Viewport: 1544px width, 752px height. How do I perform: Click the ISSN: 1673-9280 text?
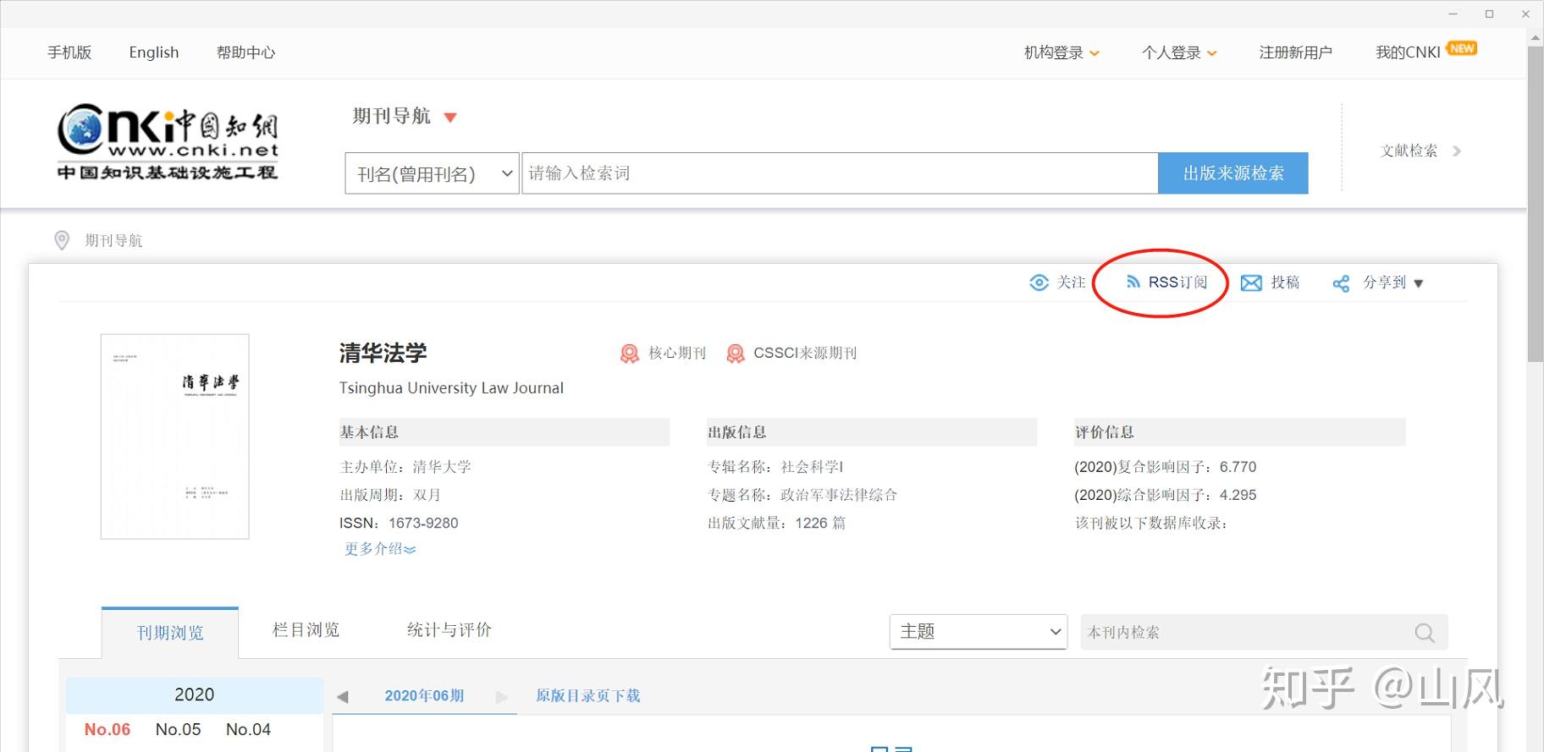(399, 524)
